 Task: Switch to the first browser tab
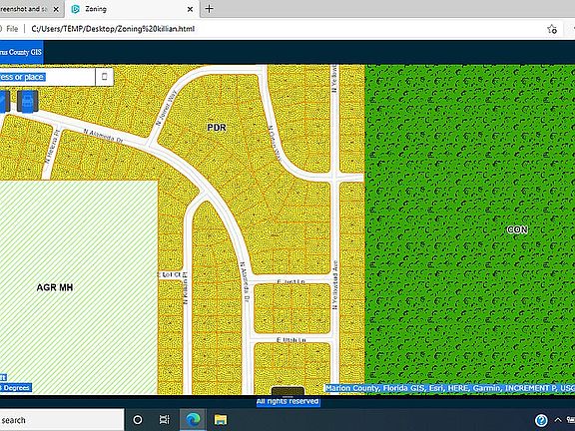[28, 9]
